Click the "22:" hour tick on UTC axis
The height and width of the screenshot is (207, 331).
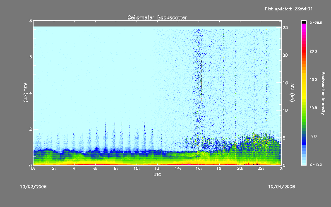coord(261,168)
